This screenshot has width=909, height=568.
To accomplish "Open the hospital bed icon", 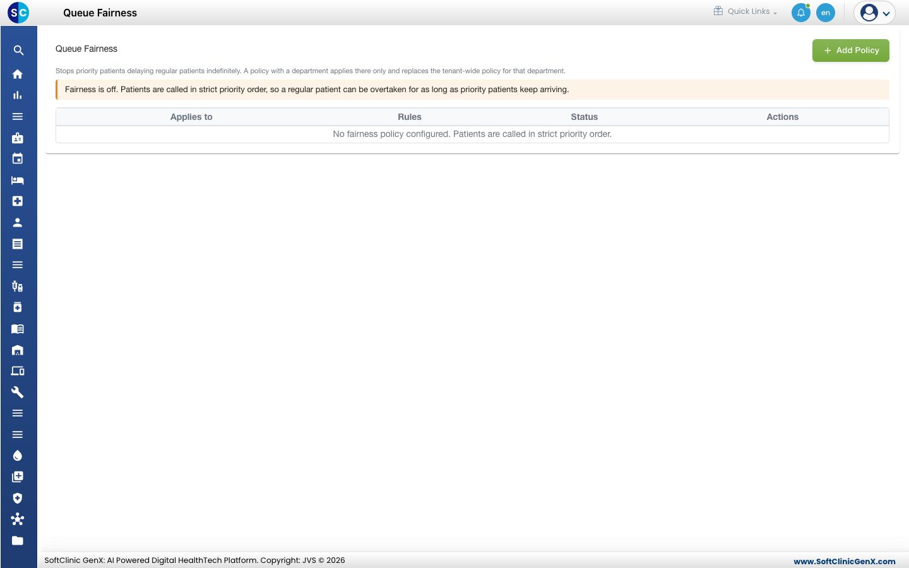I will [18, 180].
